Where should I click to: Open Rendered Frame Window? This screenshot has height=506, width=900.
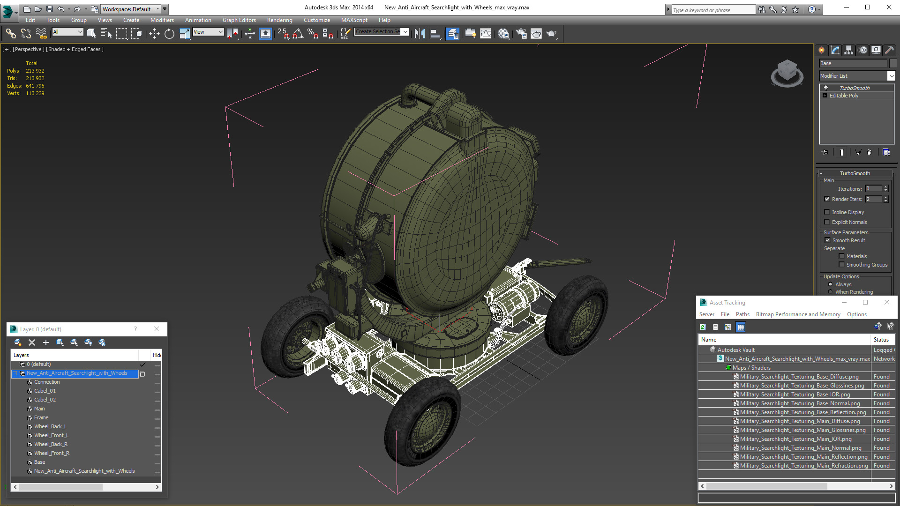tap(536, 33)
